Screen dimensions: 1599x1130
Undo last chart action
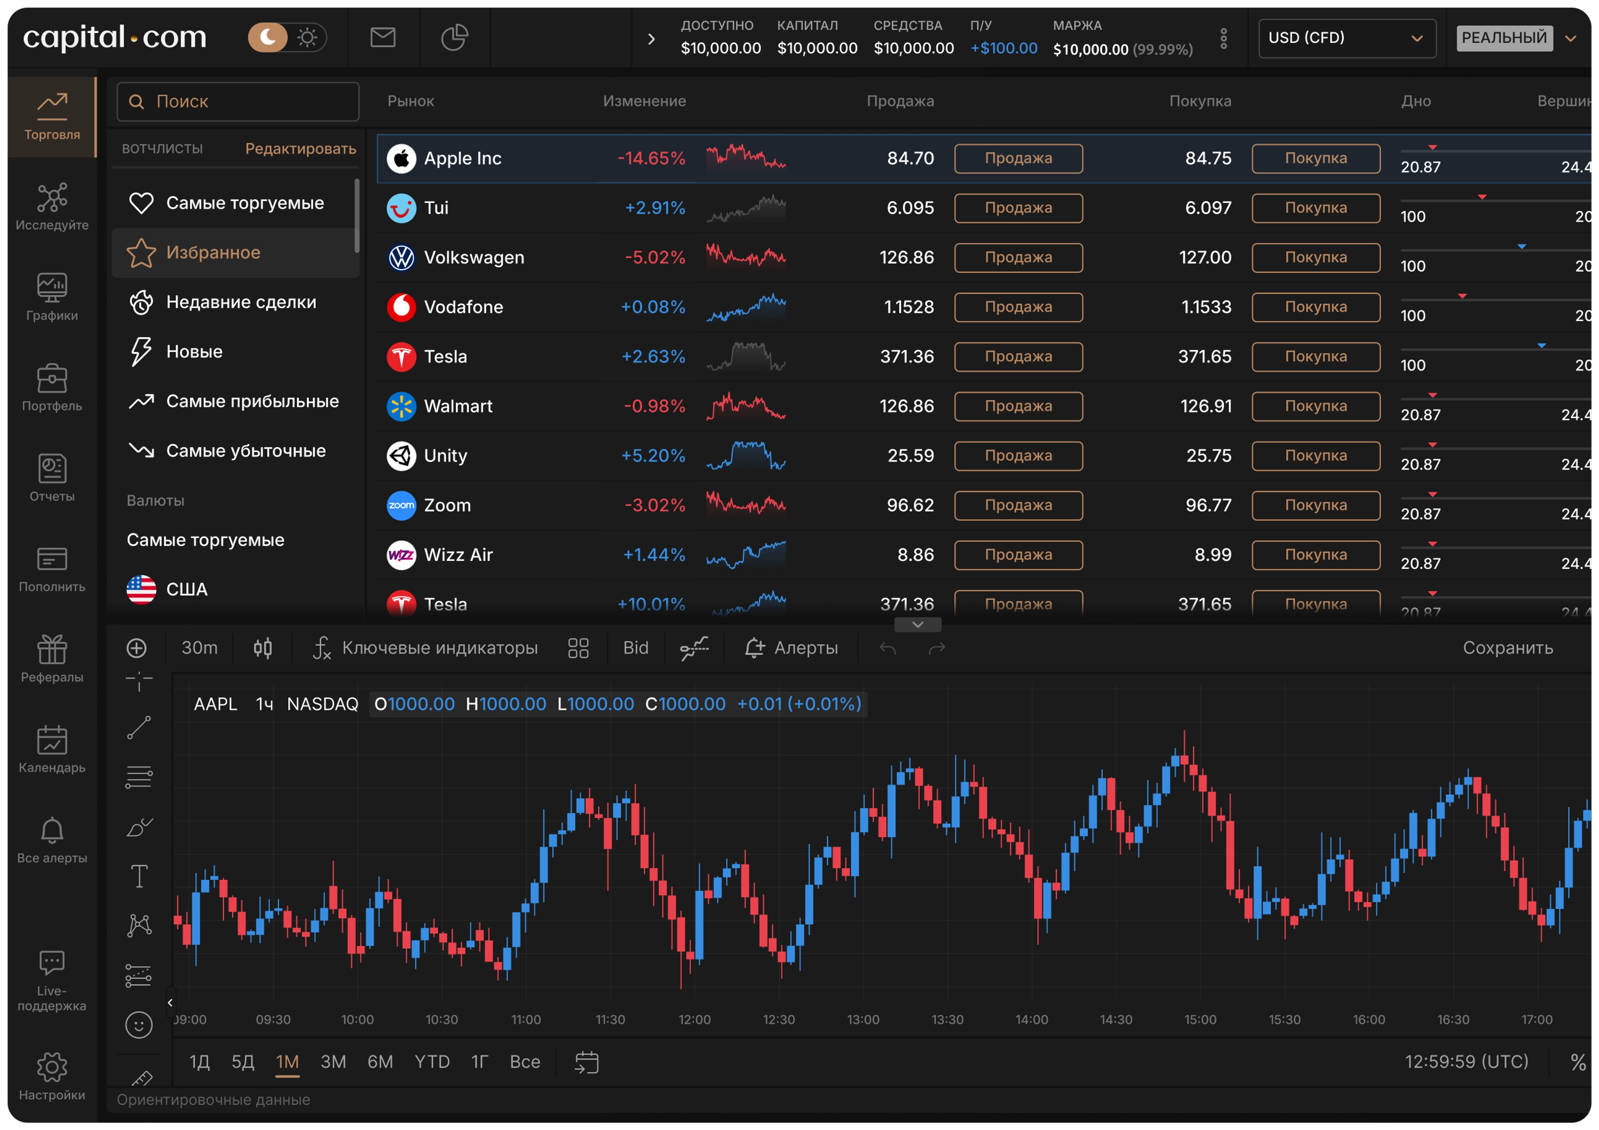[887, 648]
